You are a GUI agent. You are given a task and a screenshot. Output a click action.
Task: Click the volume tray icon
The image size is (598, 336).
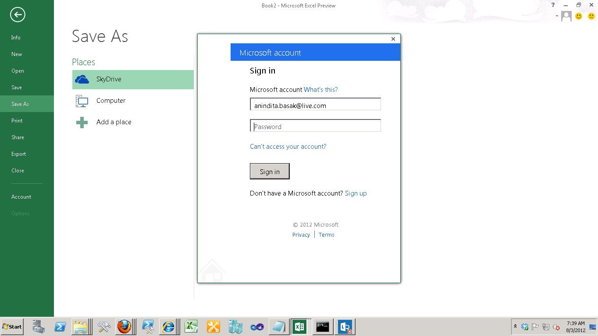pos(556,327)
